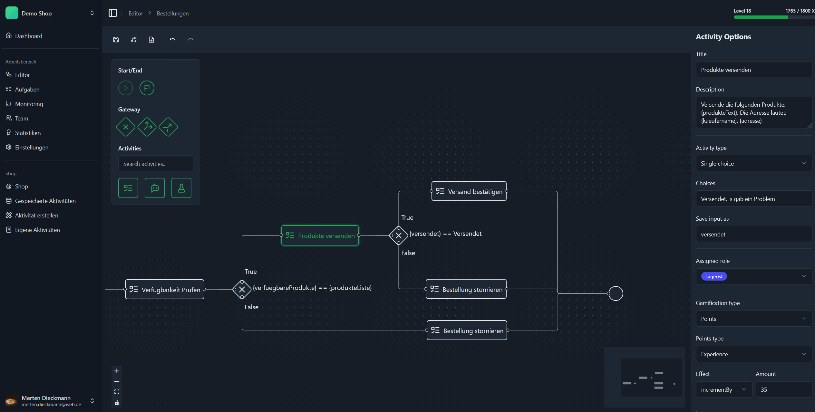Click the Save workflow icon
This screenshot has width=815, height=412.
click(116, 39)
